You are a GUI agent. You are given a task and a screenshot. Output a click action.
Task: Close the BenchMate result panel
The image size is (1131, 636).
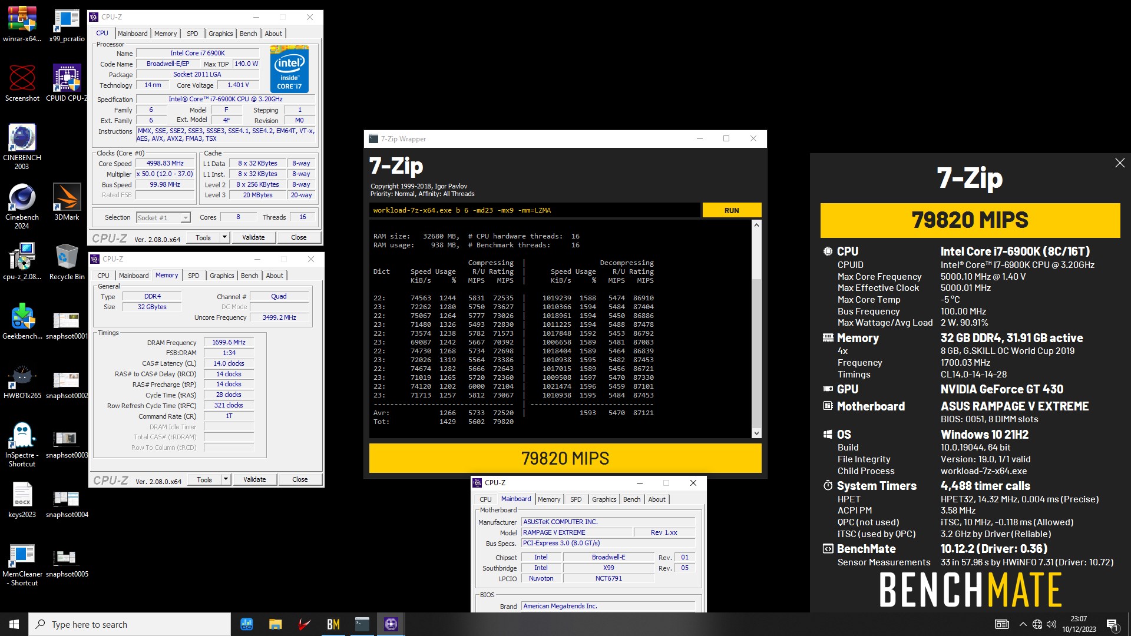(1120, 163)
